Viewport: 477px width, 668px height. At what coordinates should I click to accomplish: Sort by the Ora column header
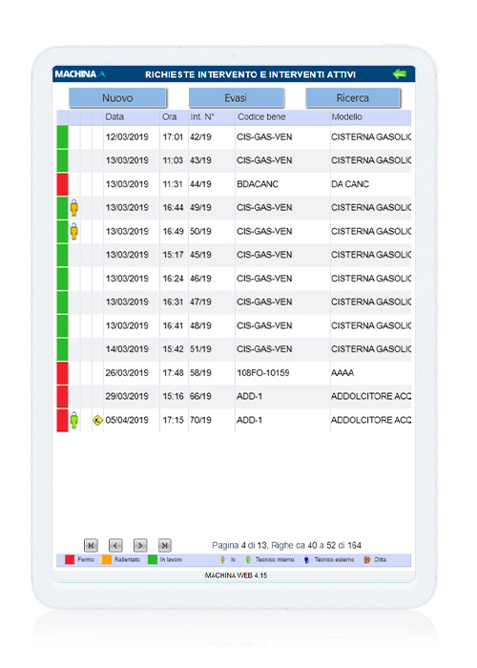[x=169, y=117]
